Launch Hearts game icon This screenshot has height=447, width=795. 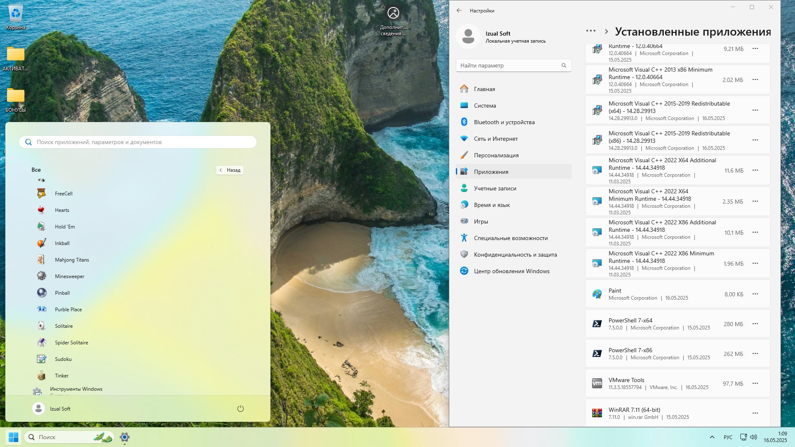click(x=41, y=210)
